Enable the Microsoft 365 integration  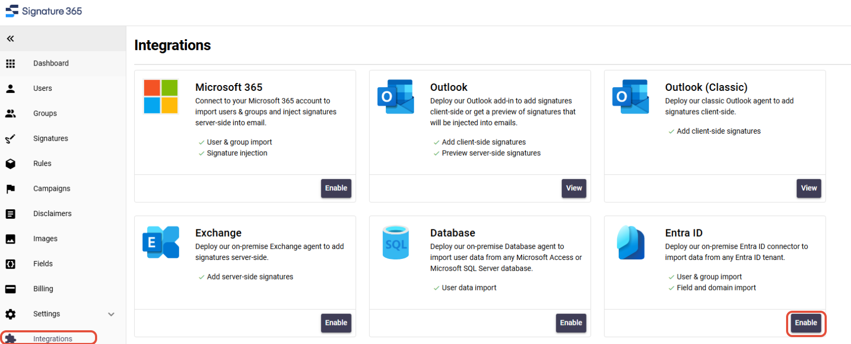[x=336, y=188]
